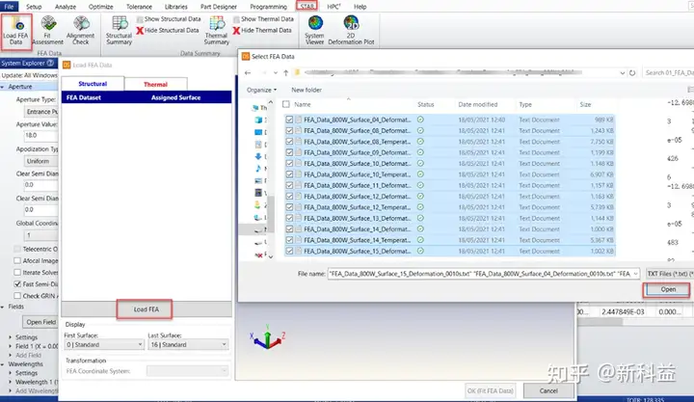Uncheck the Fast Semi-Diameters checkbox
694x402 pixels.
pyautogui.click(x=15, y=284)
